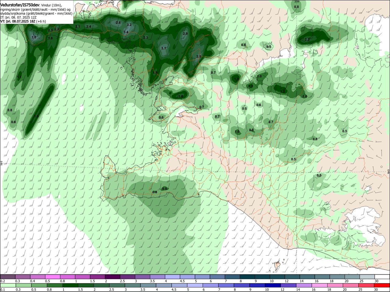Image resolution: width=390 pixels, height=292 pixels.
Task: Pick the red swatch above the bottom-row 30 label
Action: [x=381, y=285]
